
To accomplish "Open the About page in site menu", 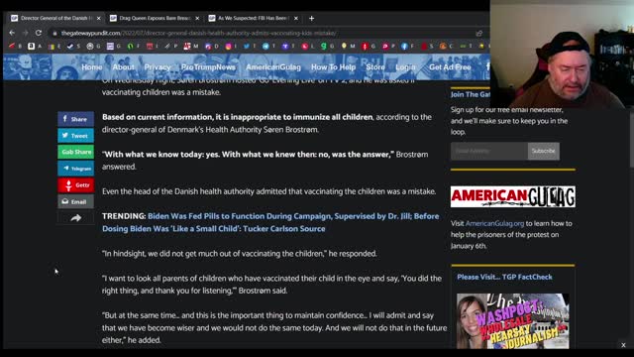I will [x=123, y=67].
